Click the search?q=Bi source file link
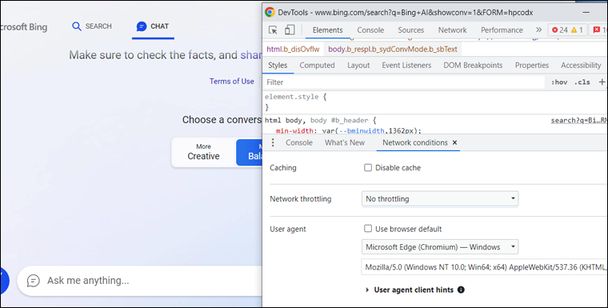 point(579,120)
